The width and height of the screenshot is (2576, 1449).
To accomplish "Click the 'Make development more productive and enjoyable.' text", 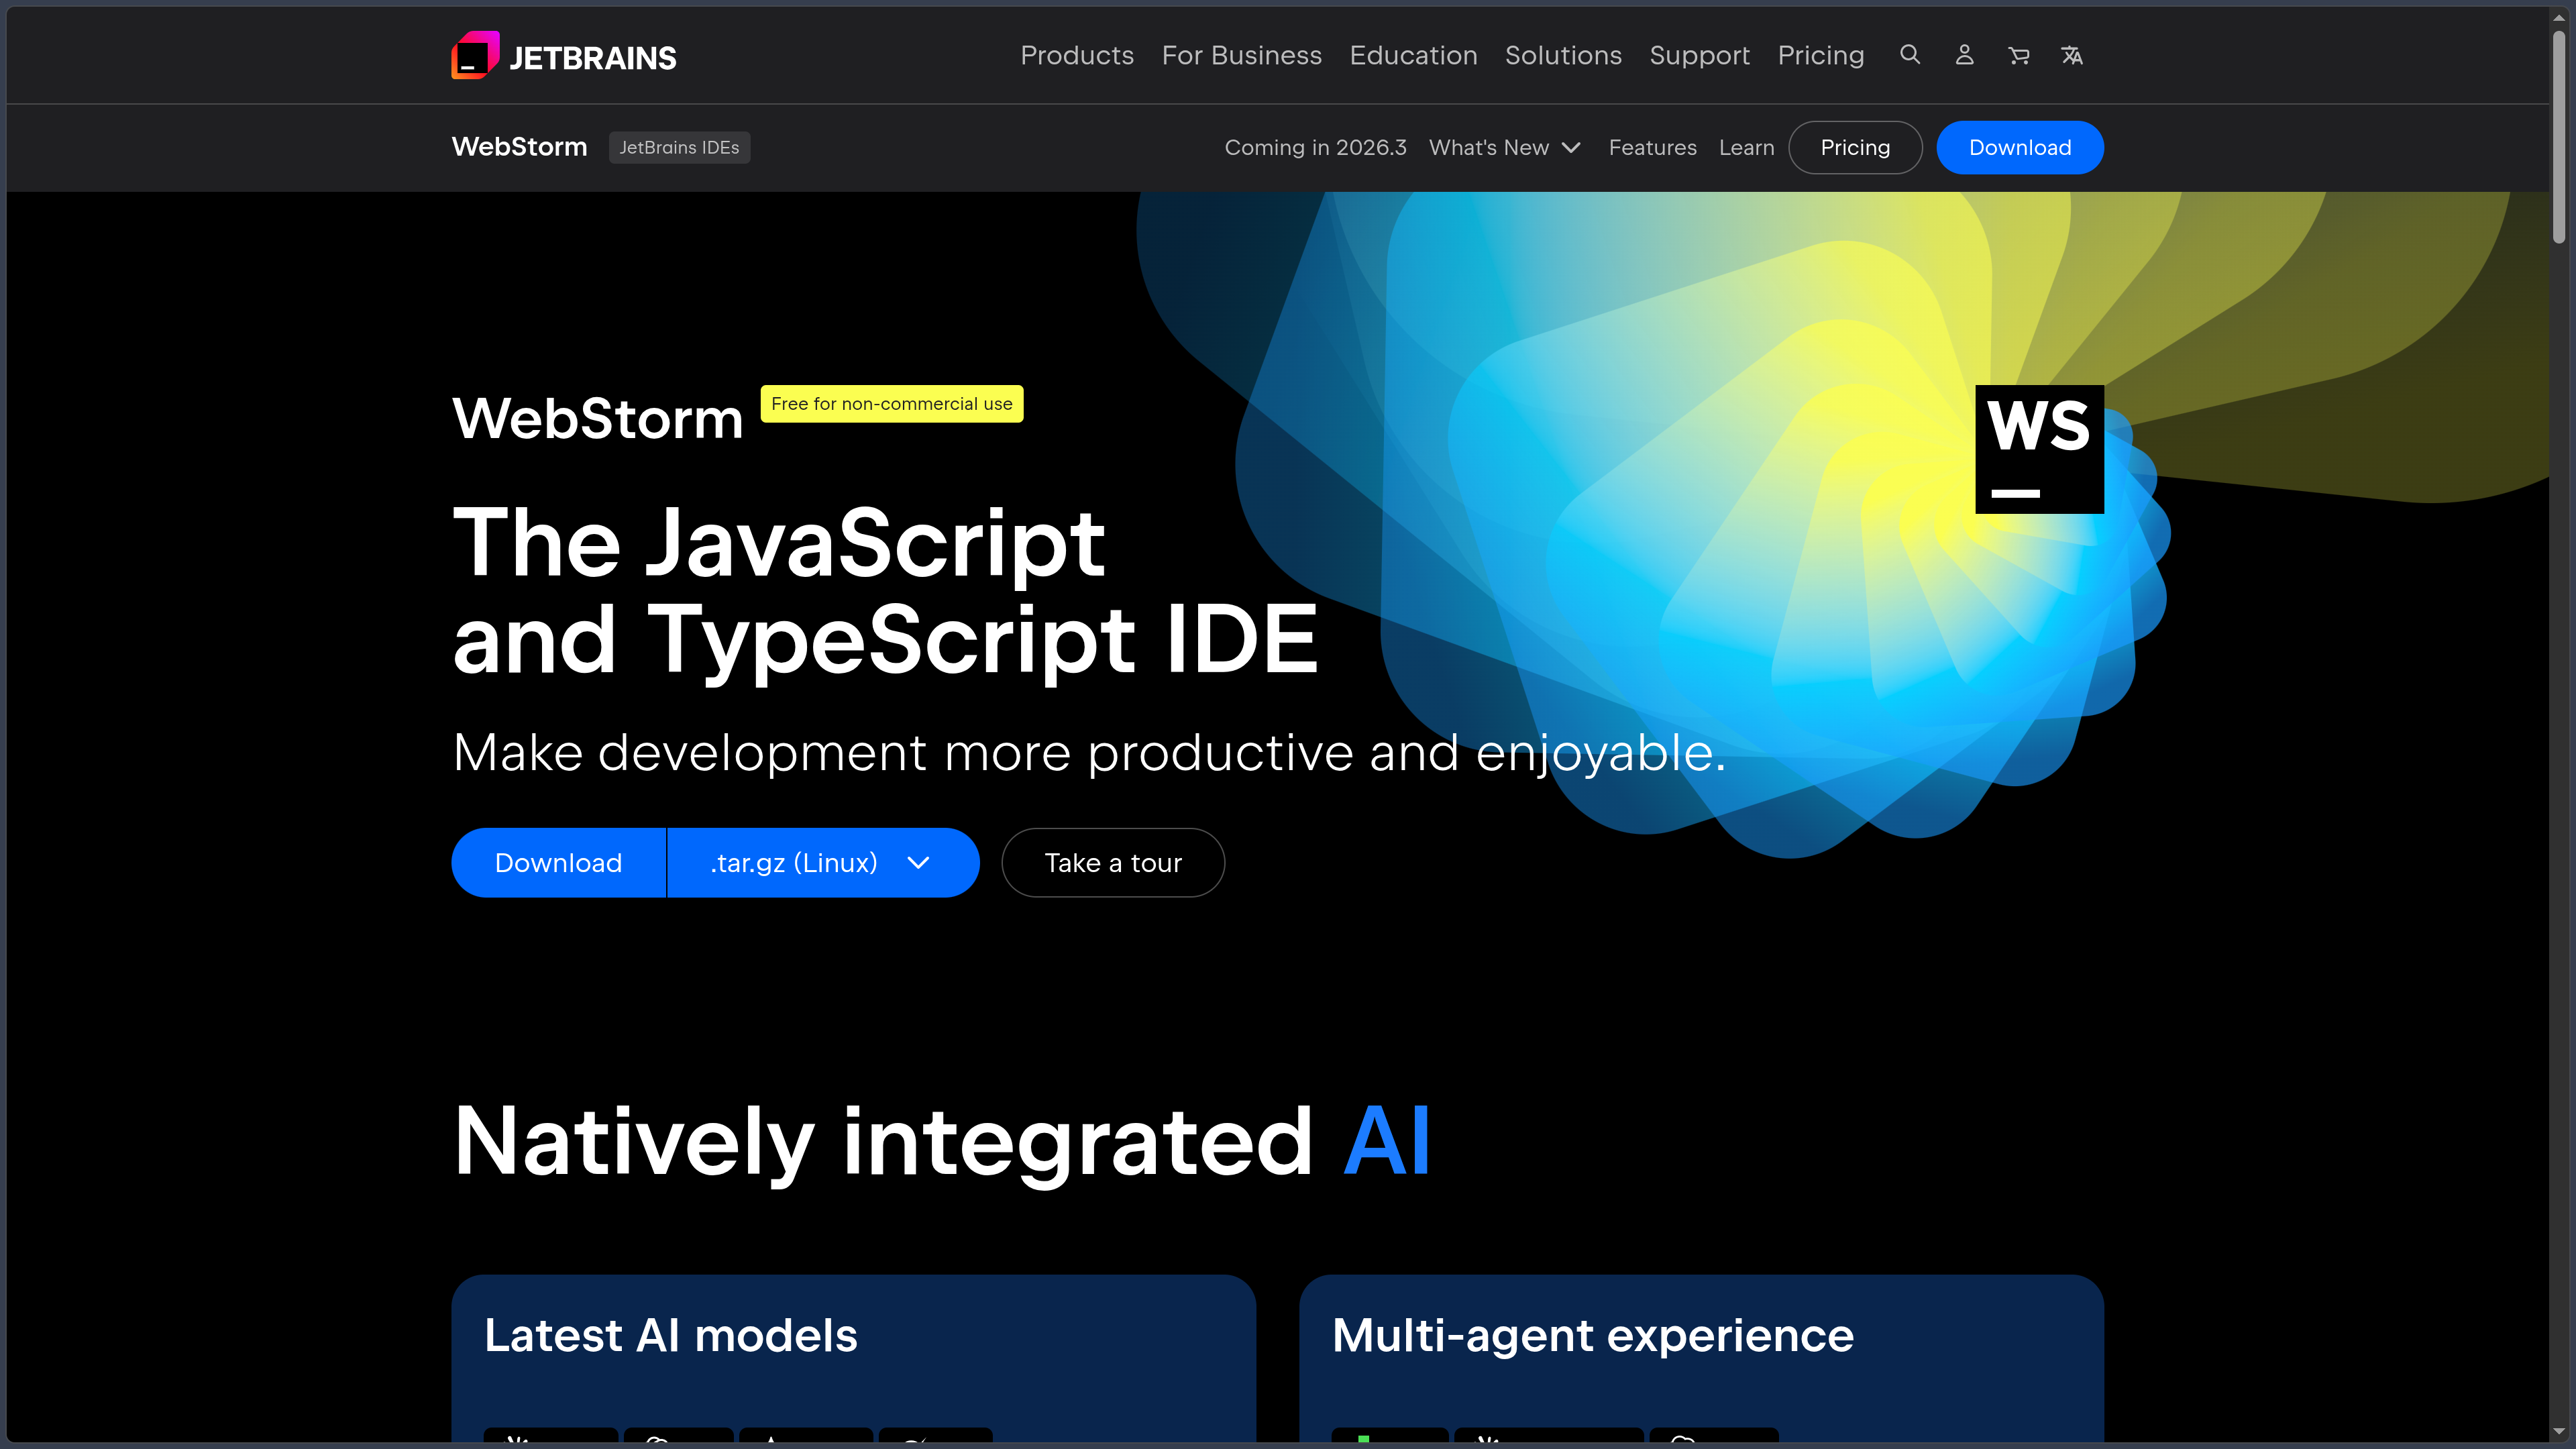I will coord(1089,753).
